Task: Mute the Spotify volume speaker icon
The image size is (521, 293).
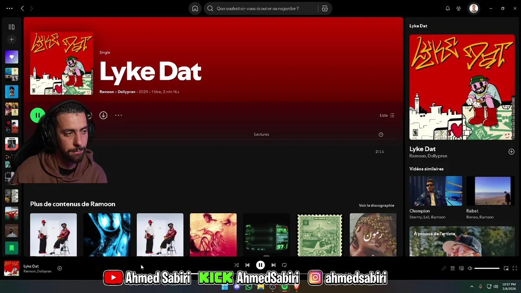Action: click(x=470, y=269)
